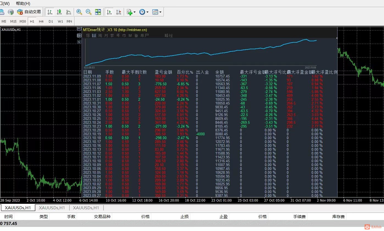Toggle the 自动交易 auto trading button
The height and width of the screenshot is (231, 384).
[x=29, y=12]
